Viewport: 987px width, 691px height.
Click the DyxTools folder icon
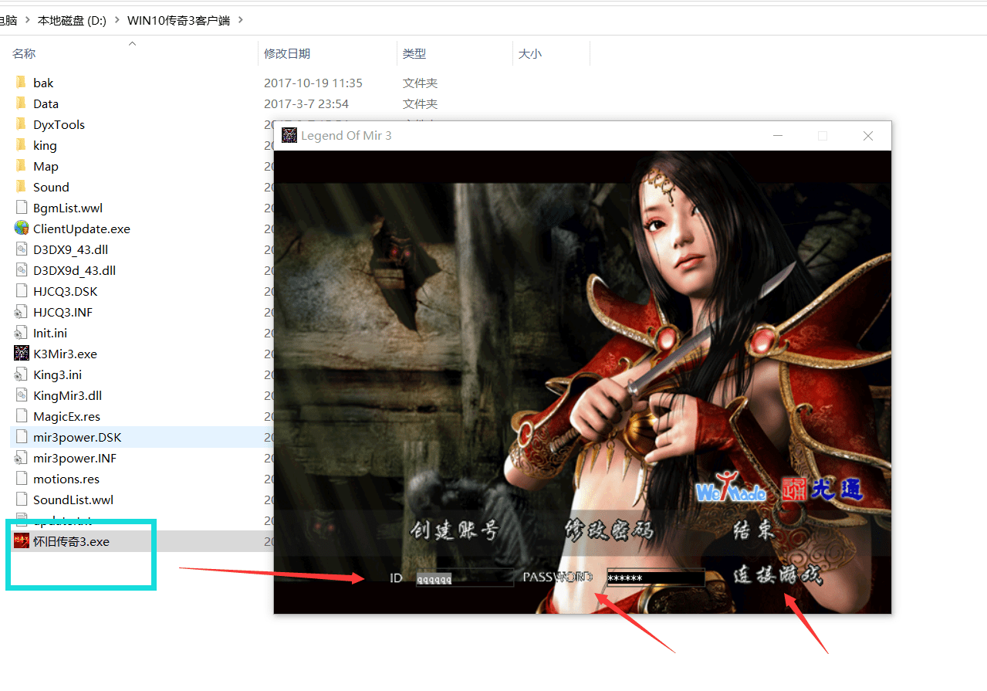point(21,124)
